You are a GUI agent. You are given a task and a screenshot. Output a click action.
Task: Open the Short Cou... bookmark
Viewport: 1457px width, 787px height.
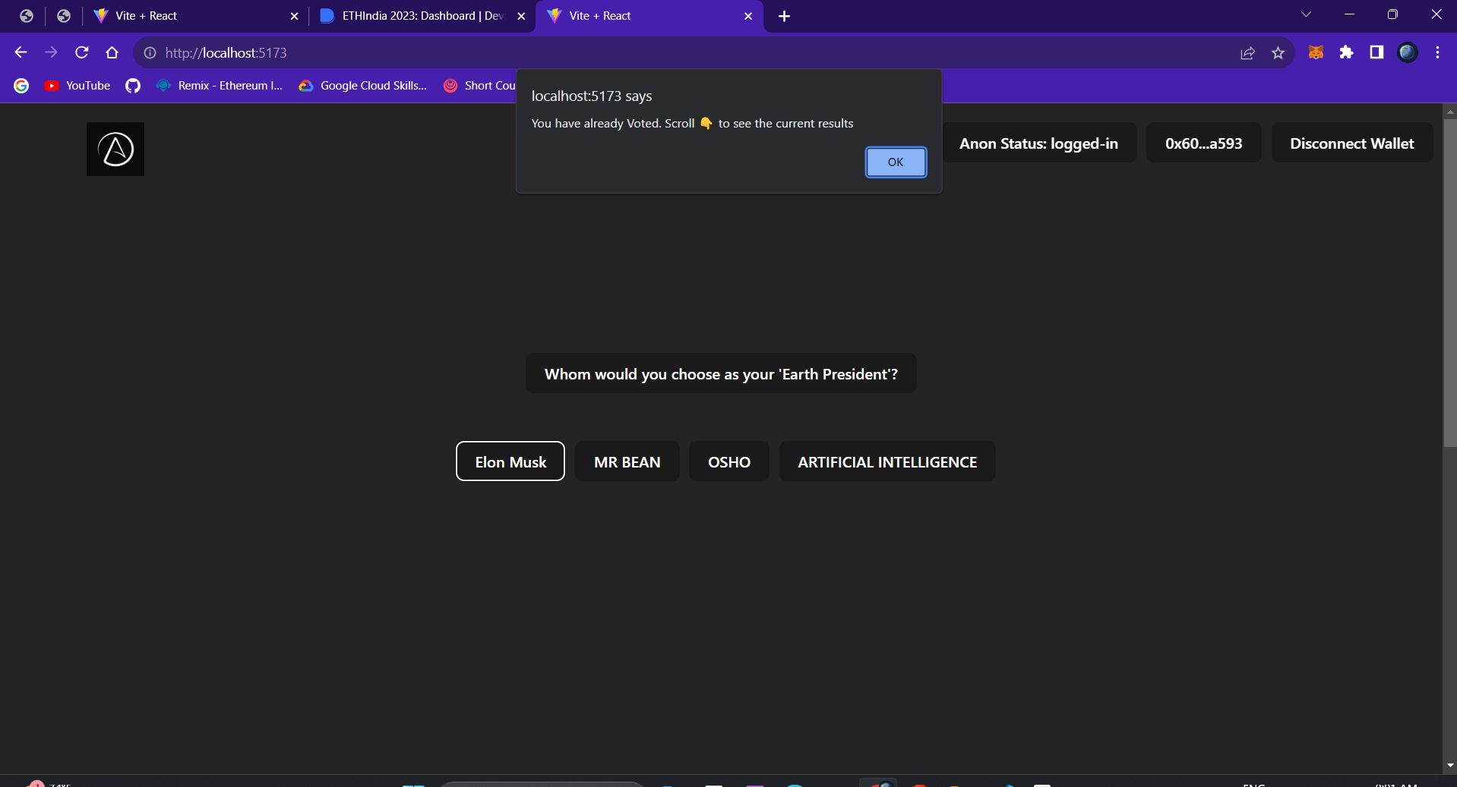pyautogui.click(x=479, y=86)
